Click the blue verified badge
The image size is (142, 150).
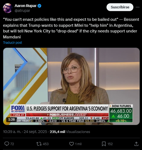click(x=40, y=6)
